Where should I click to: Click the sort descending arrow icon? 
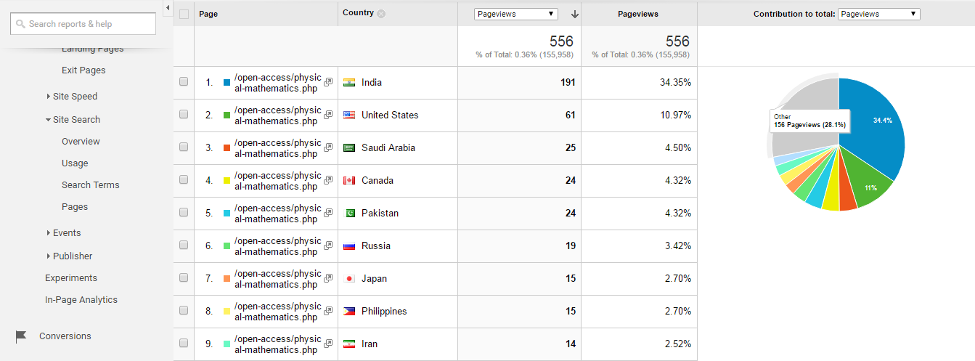pyautogui.click(x=574, y=14)
